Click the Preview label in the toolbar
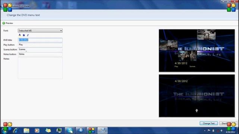The width and height of the screenshot is (239, 134). pyautogui.click(x=9, y=23)
